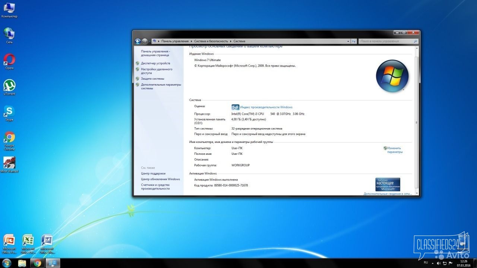The image size is (477, 268).
Task: Click the Control Panel icon in address bar
Action: coord(154,41)
